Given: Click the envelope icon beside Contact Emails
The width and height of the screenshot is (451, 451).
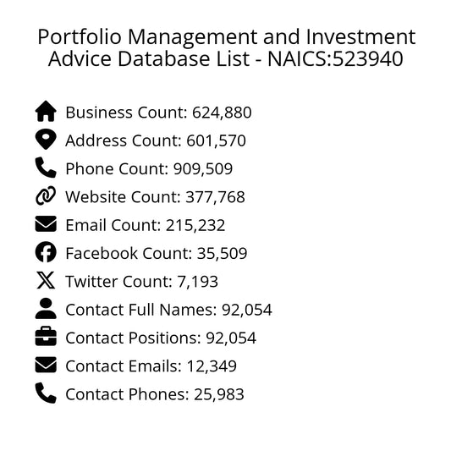Looking at the screenshot, I should click(x=46, y=365).
